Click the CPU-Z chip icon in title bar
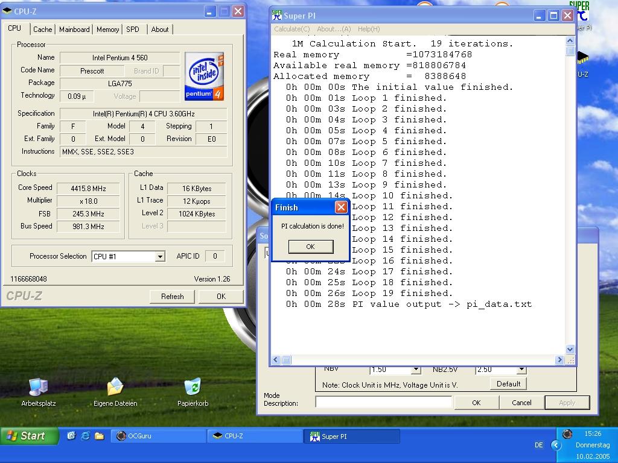Image resolution: width=618 pixels, height=463 pixels. pos(7,11)
